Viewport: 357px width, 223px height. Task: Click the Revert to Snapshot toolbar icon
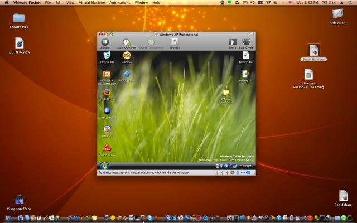coord(151,42)
